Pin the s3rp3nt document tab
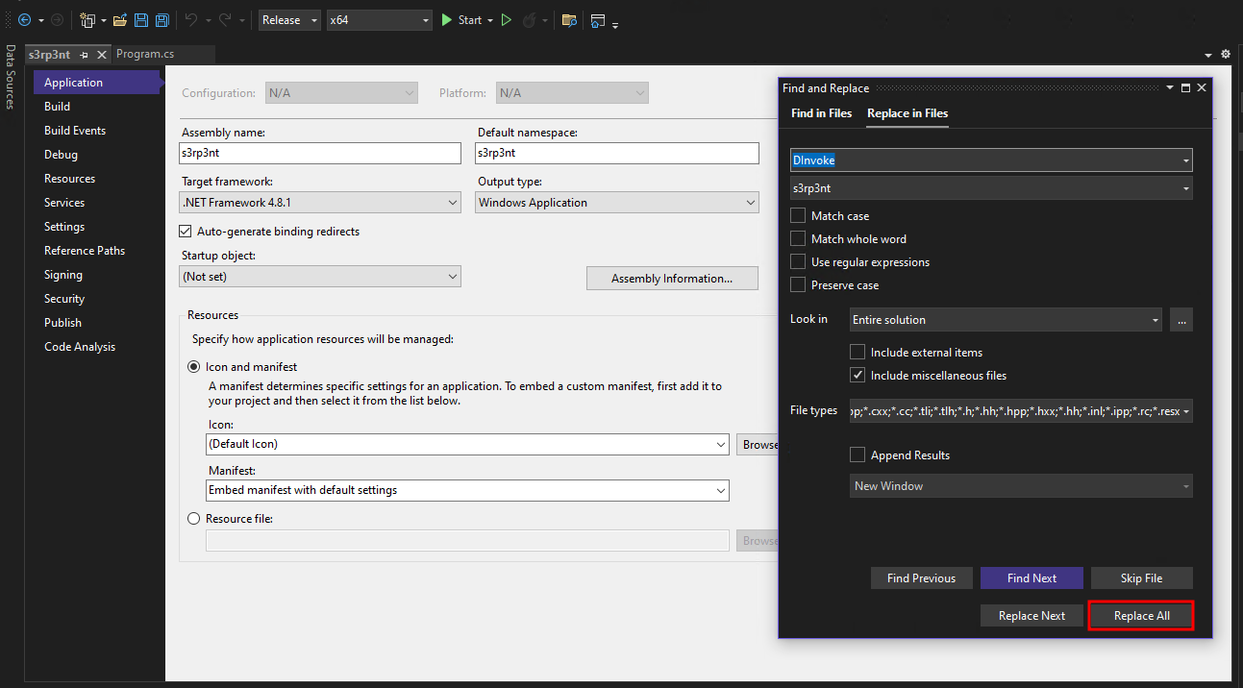 (85, 55)
